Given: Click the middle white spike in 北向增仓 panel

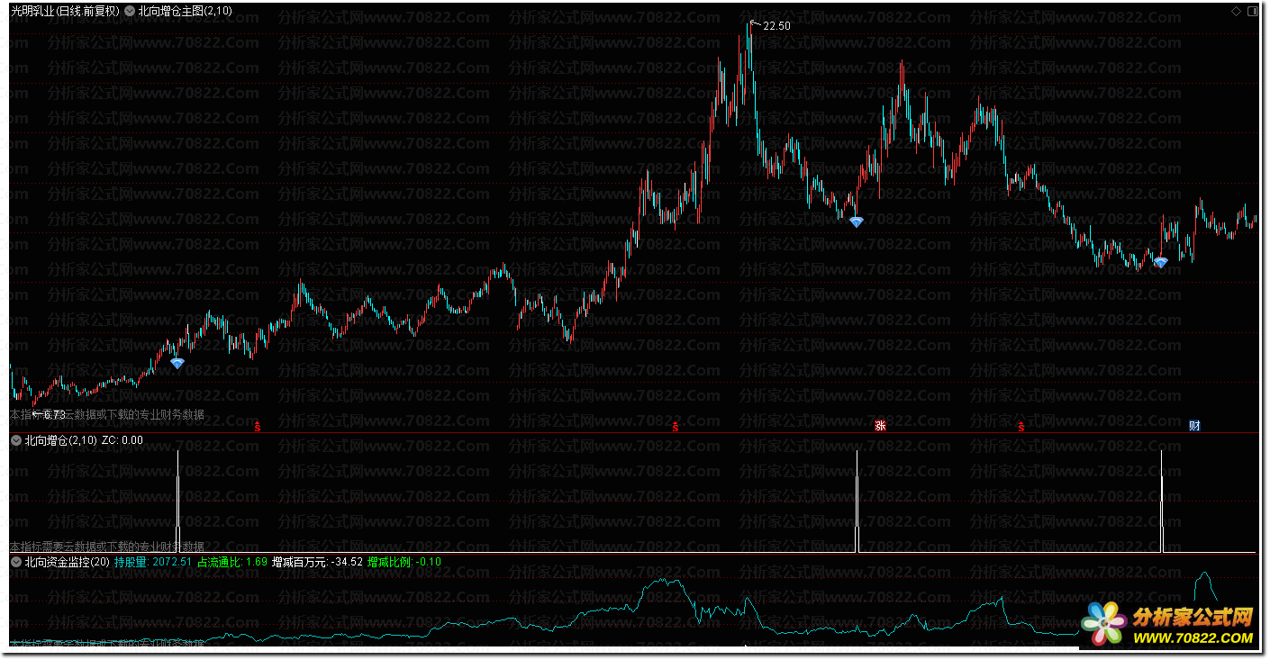Looking at the screenshot, I should pos(857,501).
